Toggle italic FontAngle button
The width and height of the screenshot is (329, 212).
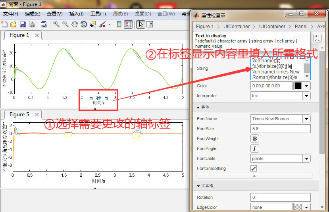coord(255,148)
